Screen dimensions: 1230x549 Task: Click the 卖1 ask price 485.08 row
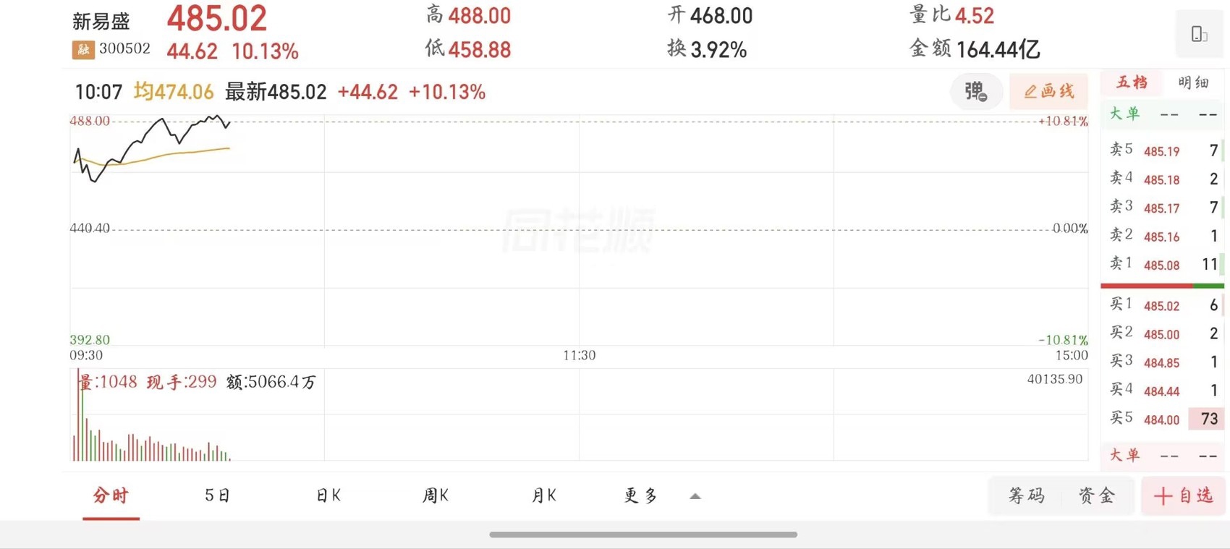pos(1162,265)
